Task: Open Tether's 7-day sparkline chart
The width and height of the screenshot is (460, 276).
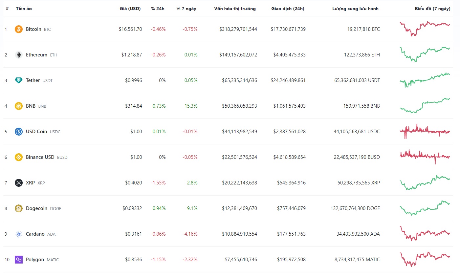Action: [x=425, y=80]
